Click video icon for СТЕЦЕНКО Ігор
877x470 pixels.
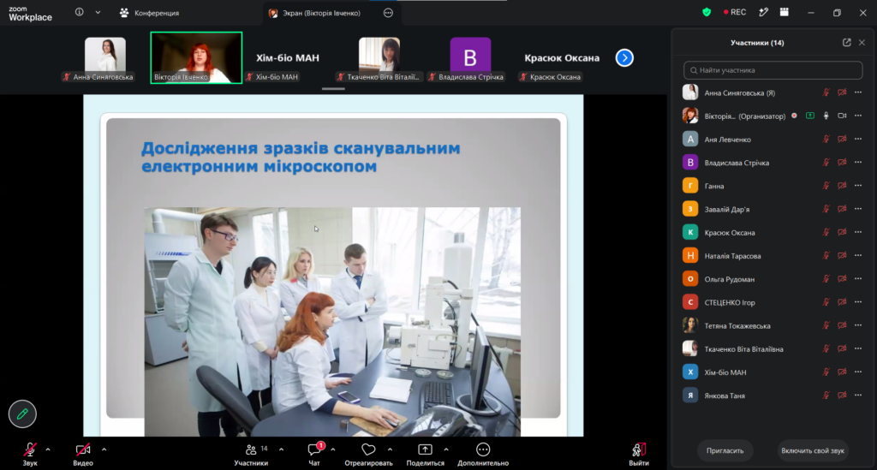842,302
